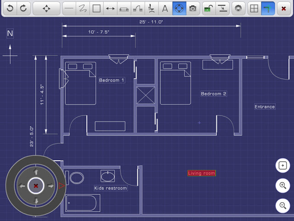Select the Bedroom 2 label

coord(214,93)
